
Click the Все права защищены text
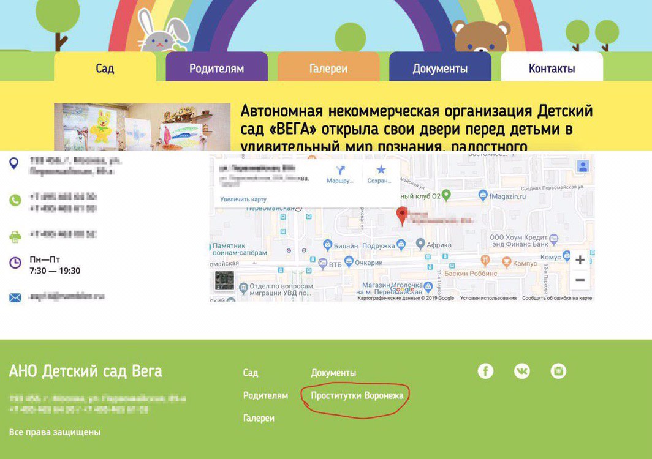click(x=55, y=432)
